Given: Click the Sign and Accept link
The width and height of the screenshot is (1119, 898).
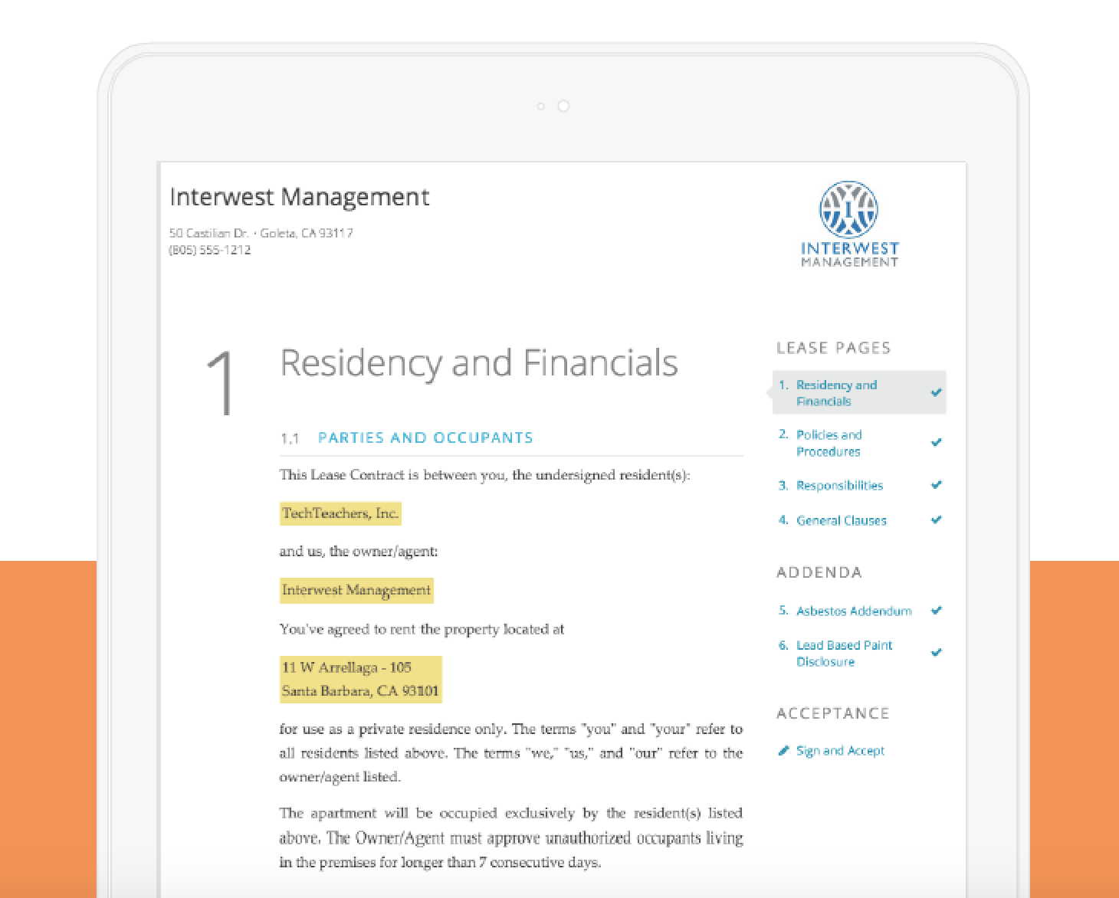Looking at the screenshot, I should coord(840,750).
